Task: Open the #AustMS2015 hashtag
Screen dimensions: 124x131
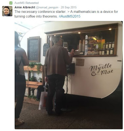Action: click(x=70, y=16)
